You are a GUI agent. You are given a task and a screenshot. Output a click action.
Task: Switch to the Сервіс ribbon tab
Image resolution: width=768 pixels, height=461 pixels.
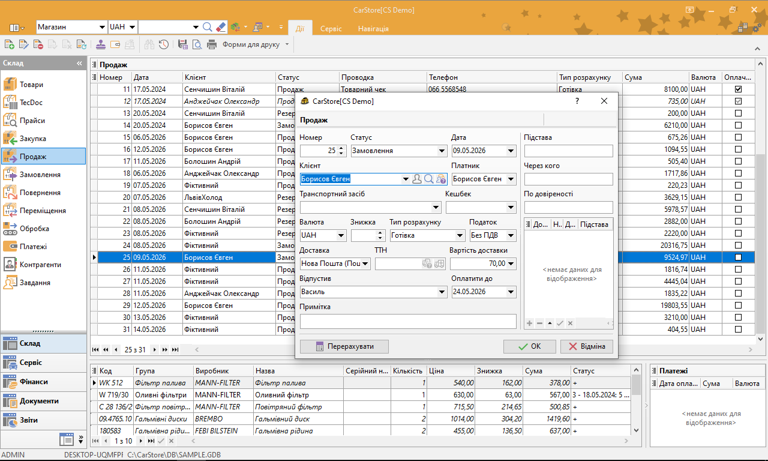[331, 28]
